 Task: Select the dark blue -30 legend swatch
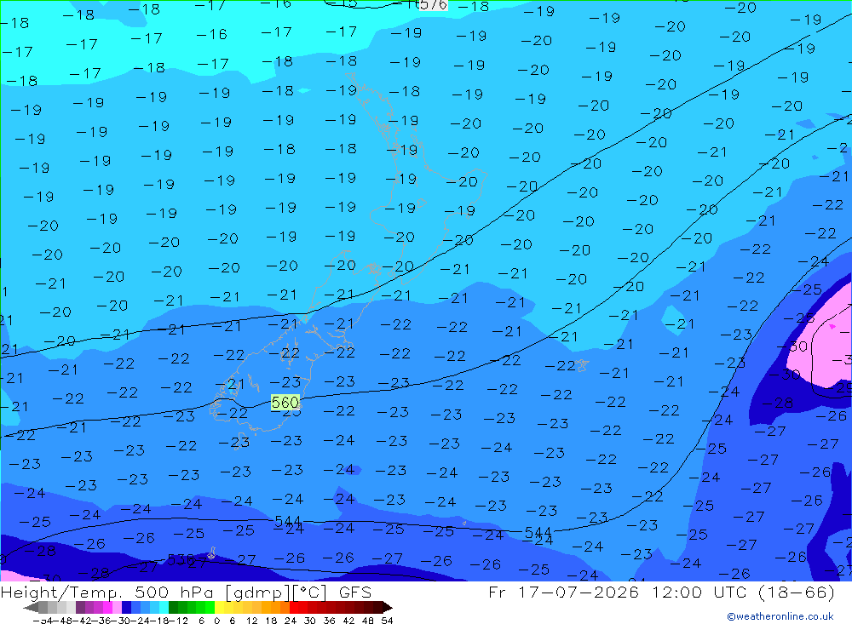pos(126,607)
